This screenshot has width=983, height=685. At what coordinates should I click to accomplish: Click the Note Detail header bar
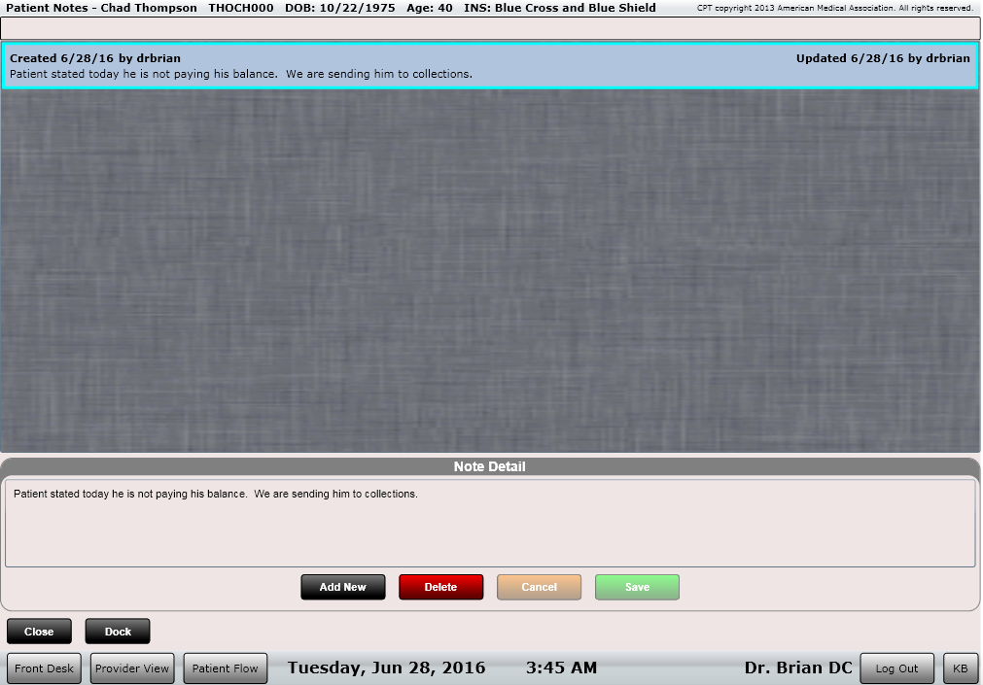[490, 465]
